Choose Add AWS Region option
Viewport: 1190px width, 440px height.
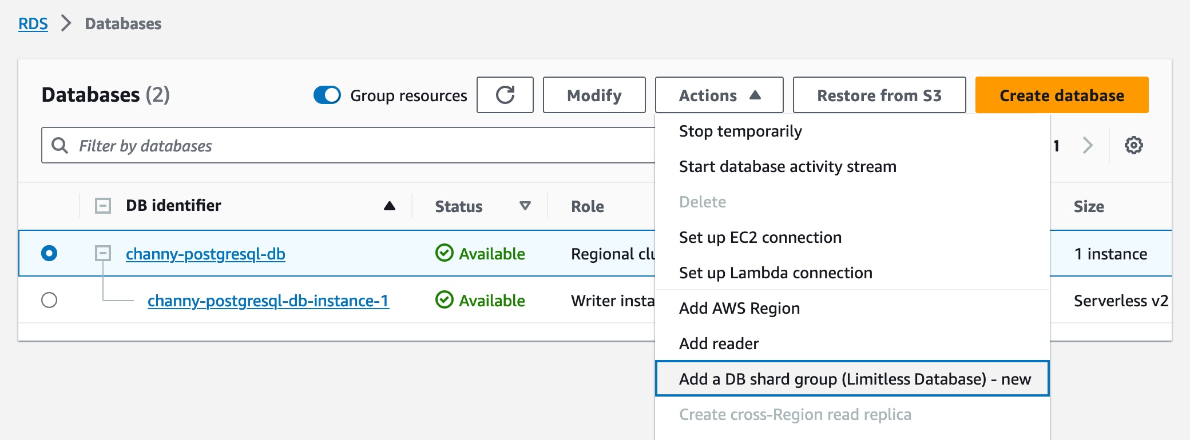click(852, 309)
